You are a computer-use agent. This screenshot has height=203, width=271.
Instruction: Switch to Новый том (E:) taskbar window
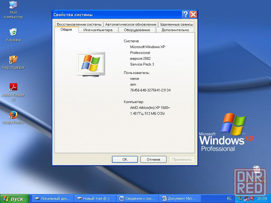click(95, 199)
